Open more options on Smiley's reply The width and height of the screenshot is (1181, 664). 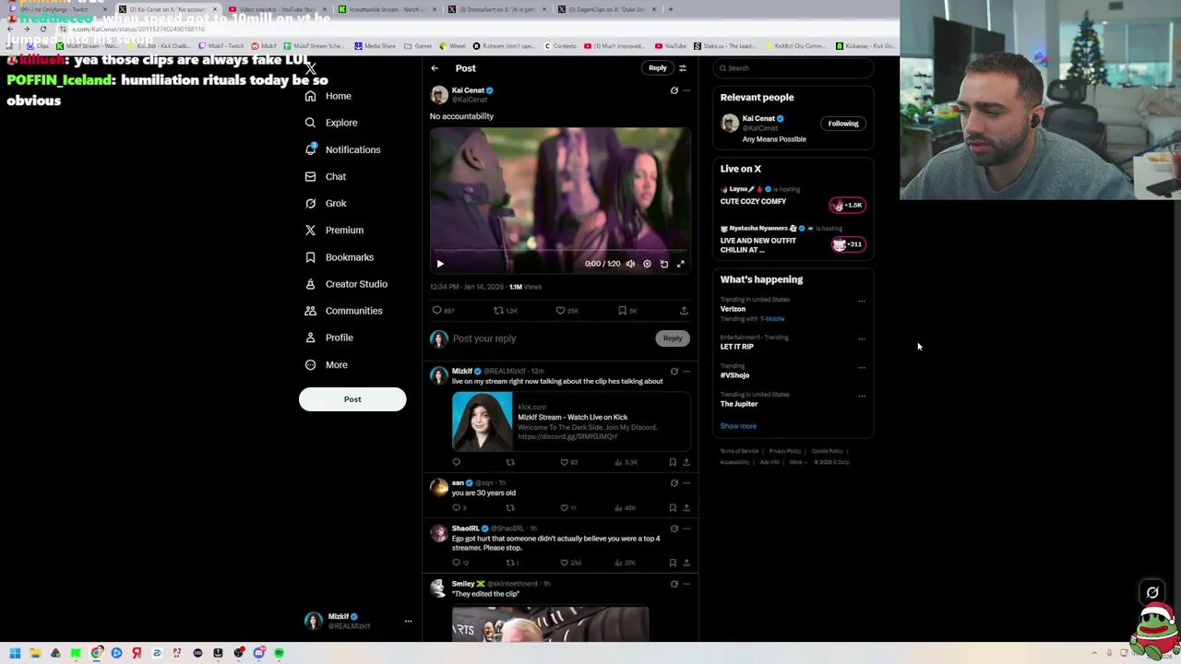tap(686, 584)
